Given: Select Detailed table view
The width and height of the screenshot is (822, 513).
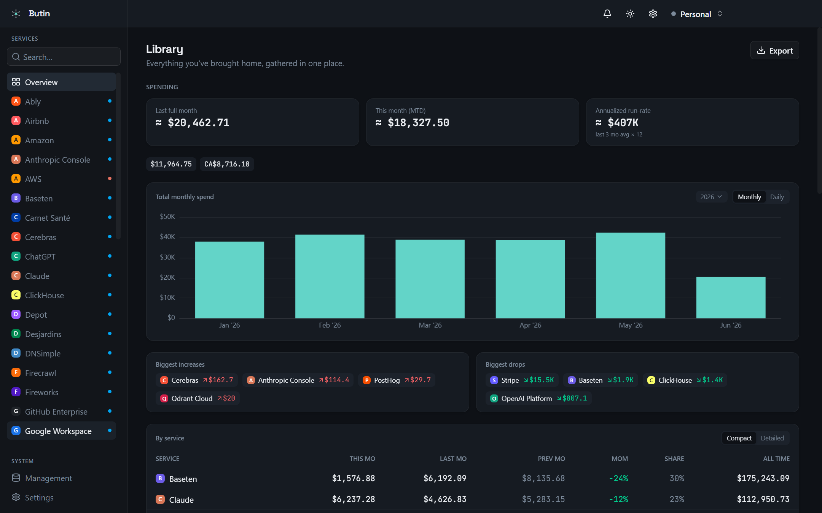Looking at the screenshot, I should 772,438.
